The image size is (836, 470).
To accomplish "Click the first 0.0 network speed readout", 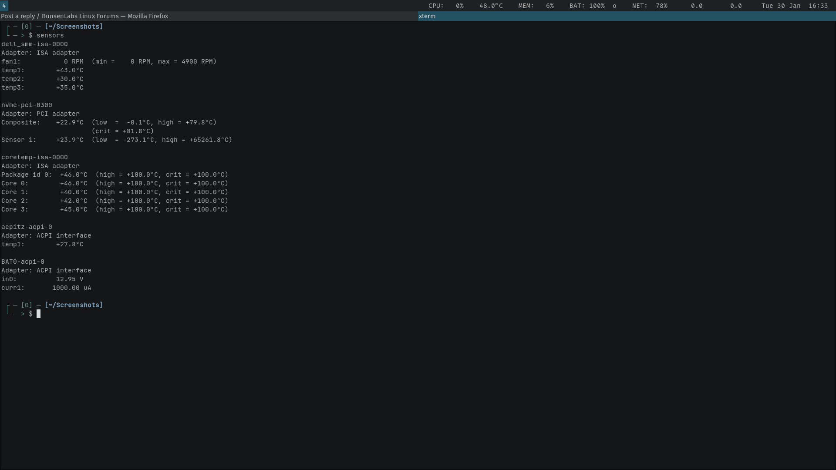I will pos(697,6).
